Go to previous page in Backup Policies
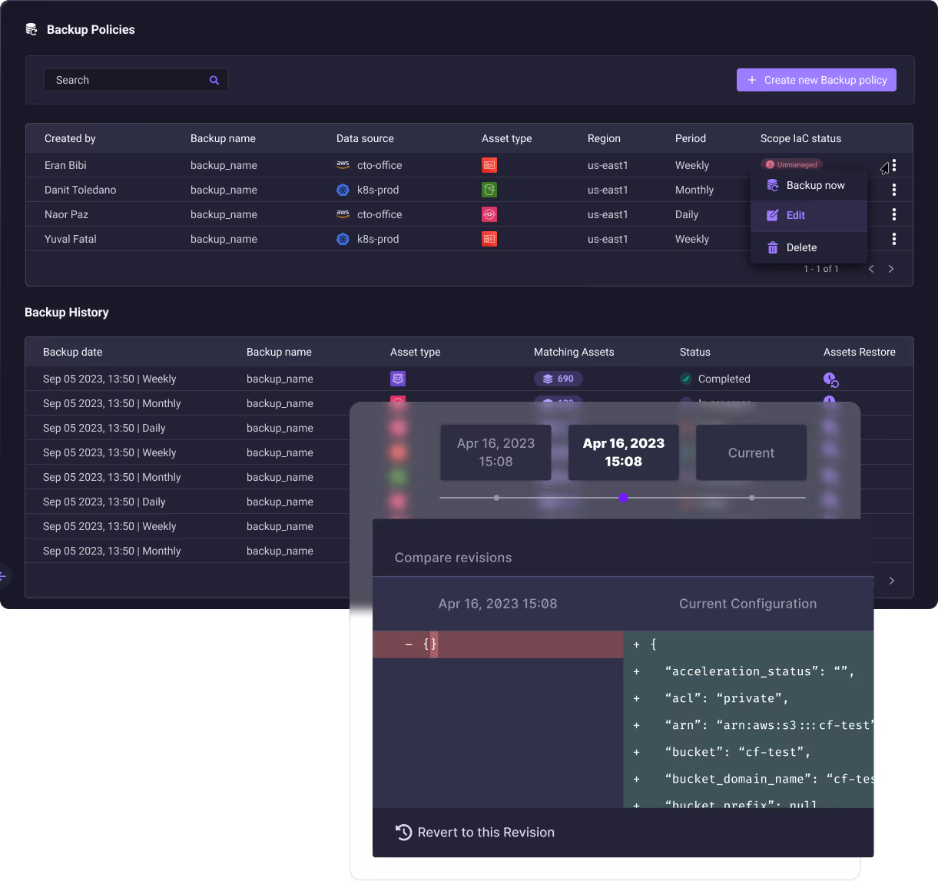Viewport: 938px width, 881px height. 871,269
